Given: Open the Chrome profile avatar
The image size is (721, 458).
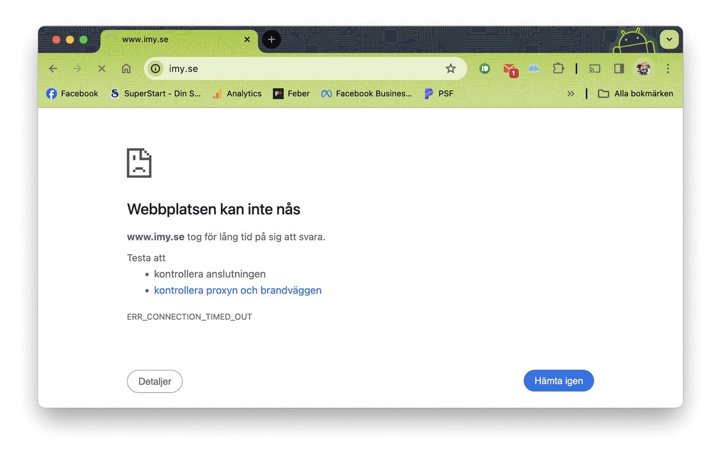Looking at the screenshot, I should coord(643,68).
